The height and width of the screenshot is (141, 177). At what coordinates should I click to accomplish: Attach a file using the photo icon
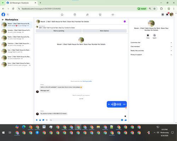click(x=40, y=120)
